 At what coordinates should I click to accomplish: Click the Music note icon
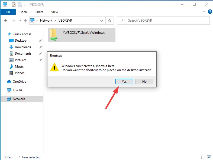(x=11, y=66)
